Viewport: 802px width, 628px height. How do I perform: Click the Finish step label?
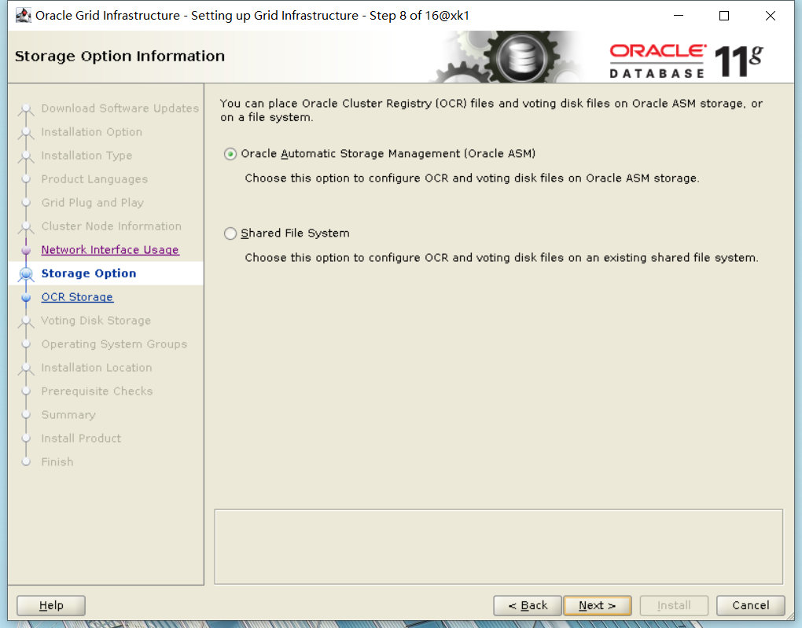pyautogui.click(x=57, y=462)
